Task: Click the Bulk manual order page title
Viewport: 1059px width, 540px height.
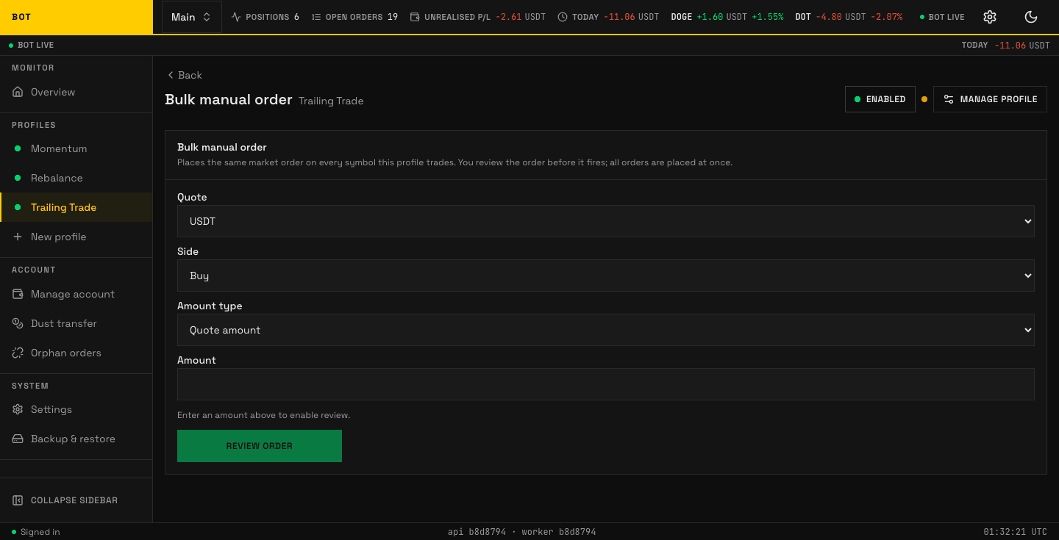Action: [x=229, y=99]
